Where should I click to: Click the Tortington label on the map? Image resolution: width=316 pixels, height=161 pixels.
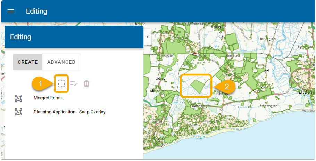pos(268,39)
